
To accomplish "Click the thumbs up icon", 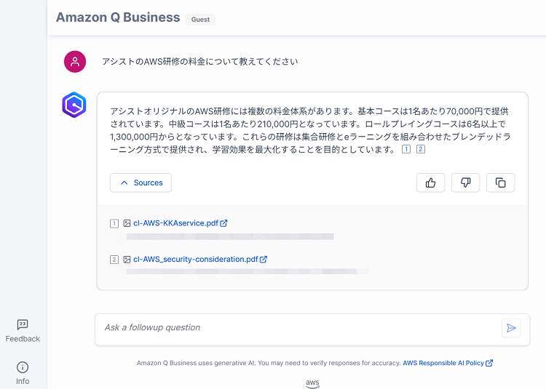I will (430, 183).
